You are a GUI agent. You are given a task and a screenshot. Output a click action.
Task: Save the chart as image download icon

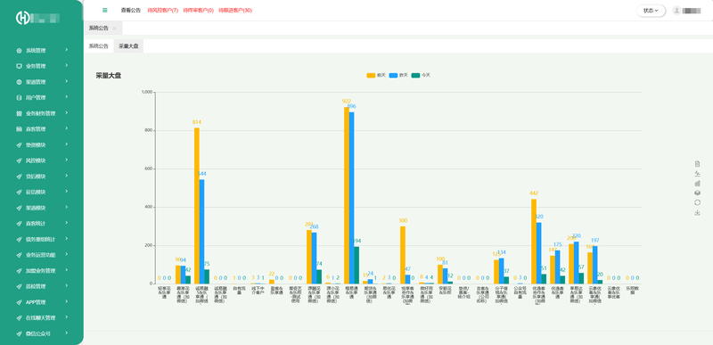pos(698,212)
